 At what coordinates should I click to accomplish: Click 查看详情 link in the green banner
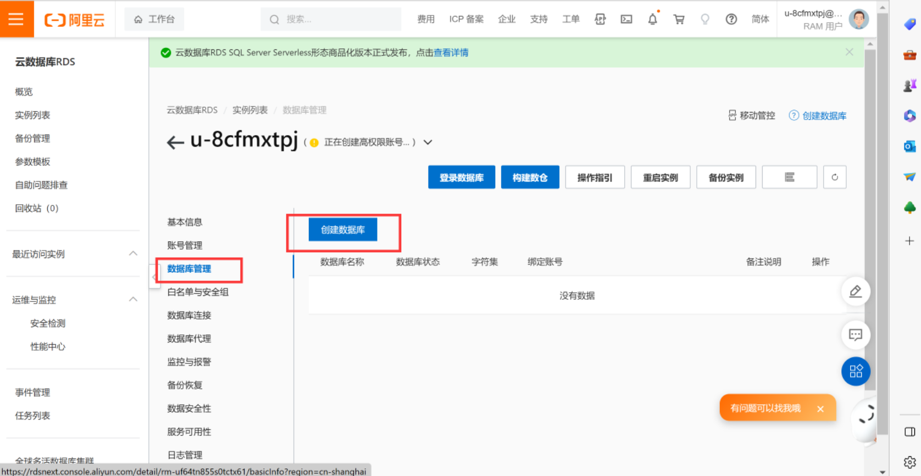pyautogui.click(x=451, y=53)
